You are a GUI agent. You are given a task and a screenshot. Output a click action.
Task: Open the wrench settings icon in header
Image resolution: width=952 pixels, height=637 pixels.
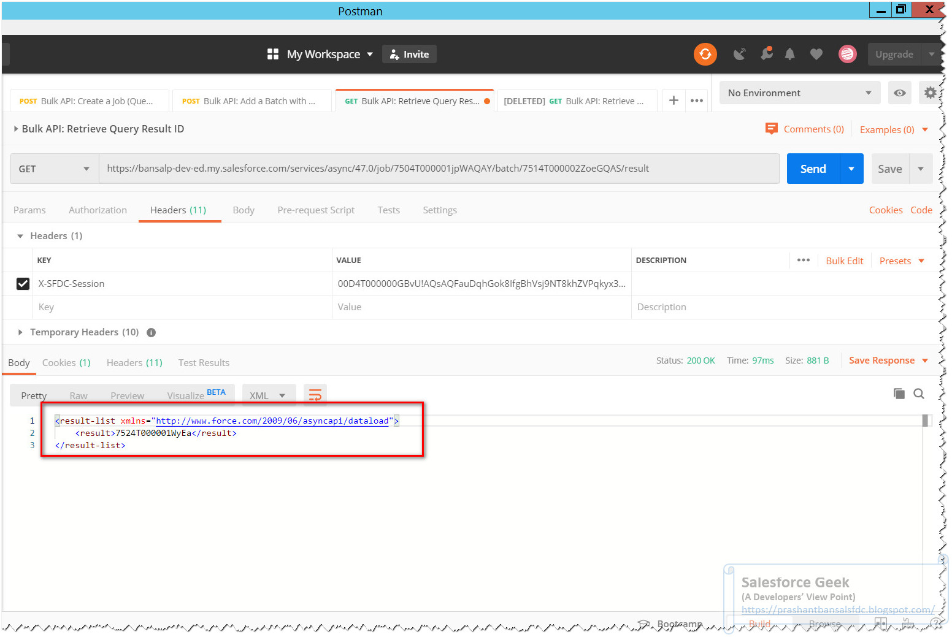766,53
